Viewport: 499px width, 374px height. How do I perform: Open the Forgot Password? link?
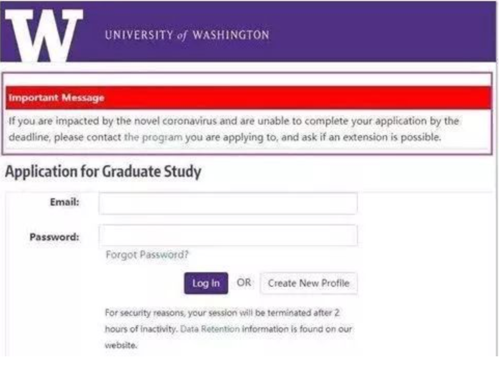point(147,255)
